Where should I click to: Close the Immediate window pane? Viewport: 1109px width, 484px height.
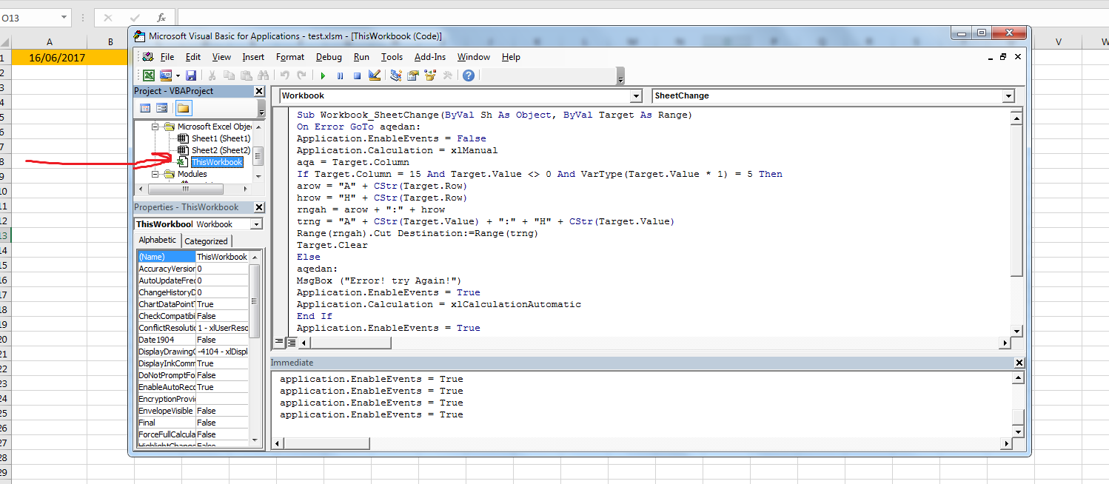[1019, 363]
